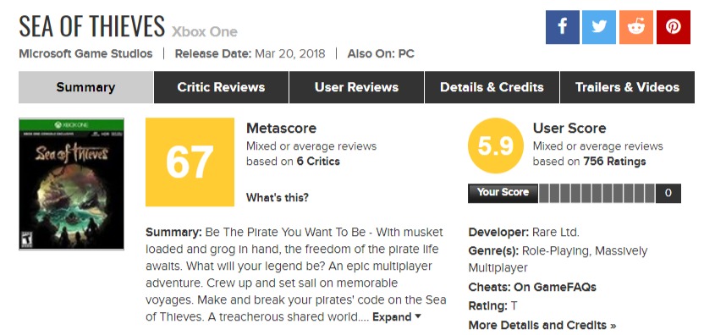Click the Reddit share icon
Screen dimensions: 704x335
[x=636, y=27]
